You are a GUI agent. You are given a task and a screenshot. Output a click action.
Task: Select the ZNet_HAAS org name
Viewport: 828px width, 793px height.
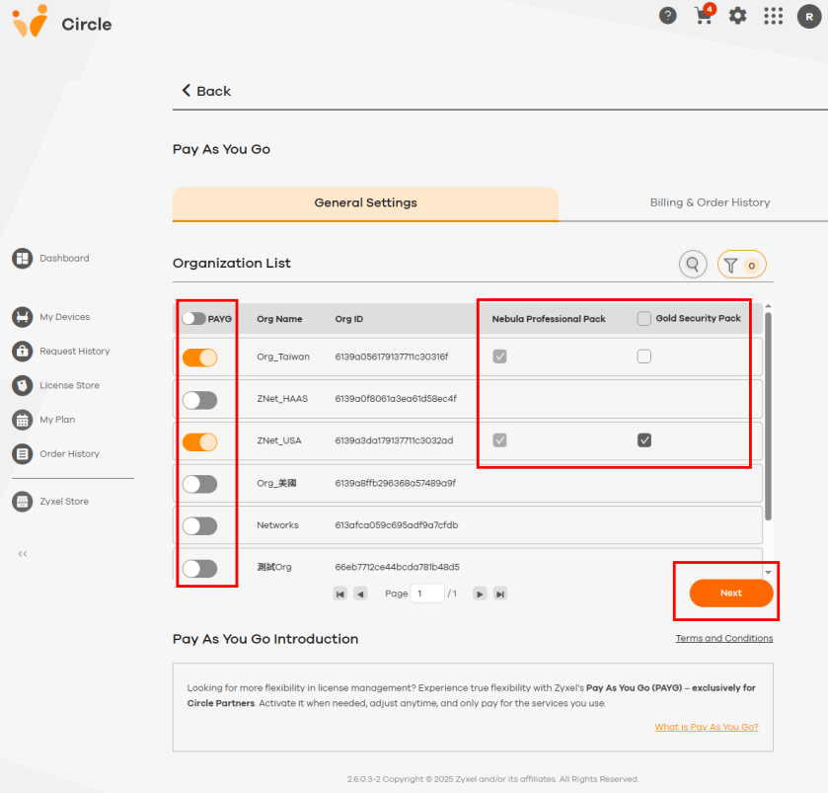282,399
